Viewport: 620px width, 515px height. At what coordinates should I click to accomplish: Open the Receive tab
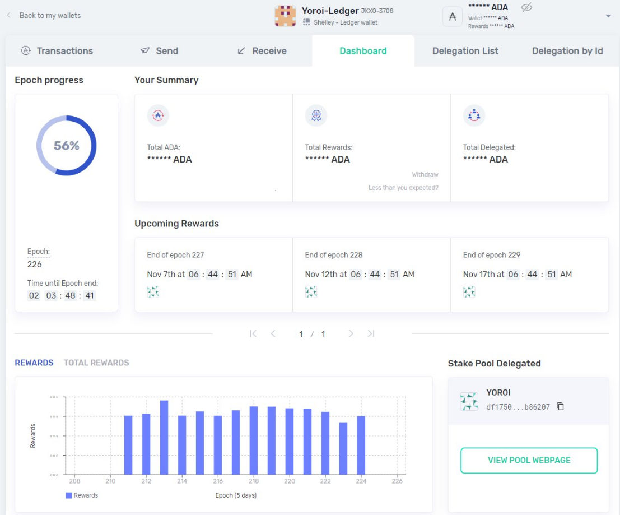[262, 50]
